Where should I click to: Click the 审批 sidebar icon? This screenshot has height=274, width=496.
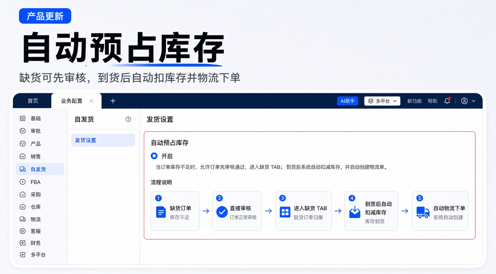tap(23, 131)
